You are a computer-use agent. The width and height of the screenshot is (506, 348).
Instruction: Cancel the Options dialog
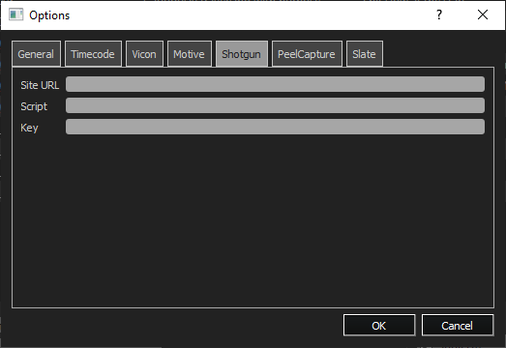(x=458, y=325)
